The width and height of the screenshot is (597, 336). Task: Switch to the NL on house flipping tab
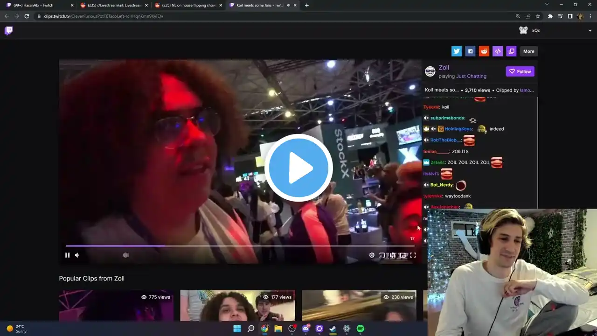point(188,5)
